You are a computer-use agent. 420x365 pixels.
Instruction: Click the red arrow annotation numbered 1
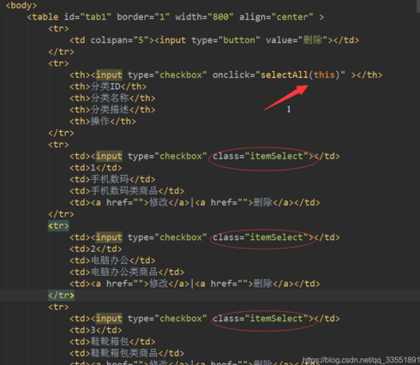(x=286, y=98)
